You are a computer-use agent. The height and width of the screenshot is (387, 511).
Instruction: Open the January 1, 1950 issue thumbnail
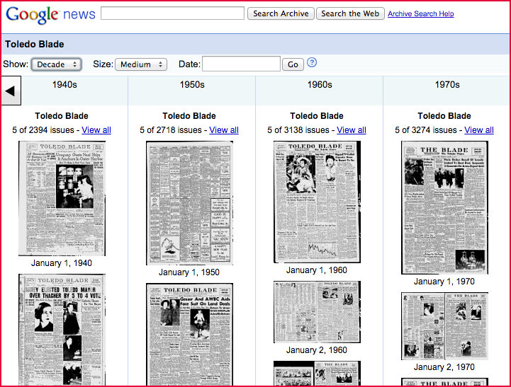pos(189,203)
